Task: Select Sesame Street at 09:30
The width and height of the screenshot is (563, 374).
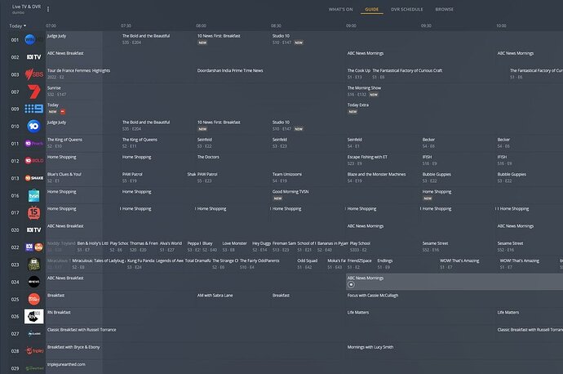Action: coord(435,243)
